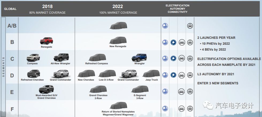Click the '100% MARKET COVERAGE' text
Image resolution: width=262 pixels, height=117 pixels.
pos(118,13)
